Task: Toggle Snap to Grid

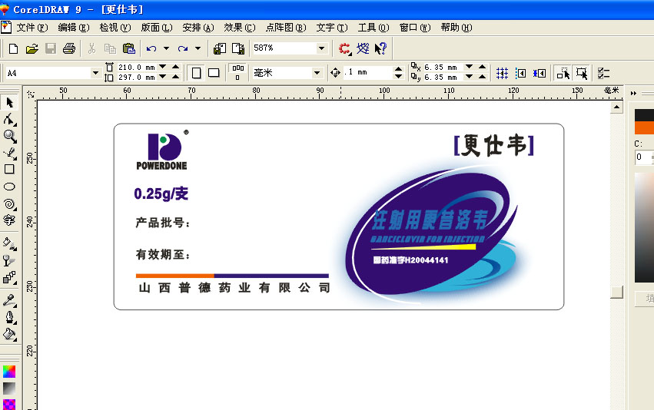Action: [x=502, y=74]
